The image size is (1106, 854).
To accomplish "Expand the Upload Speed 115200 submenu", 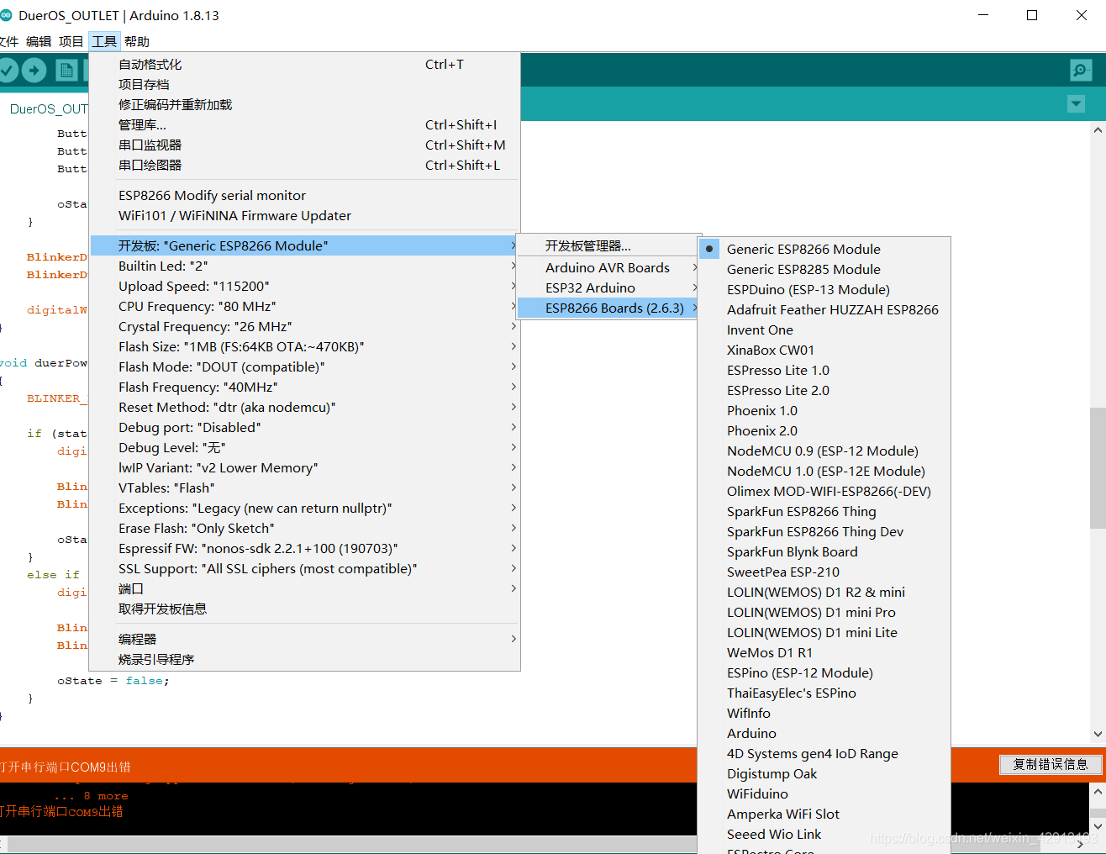I will point(304,286).
